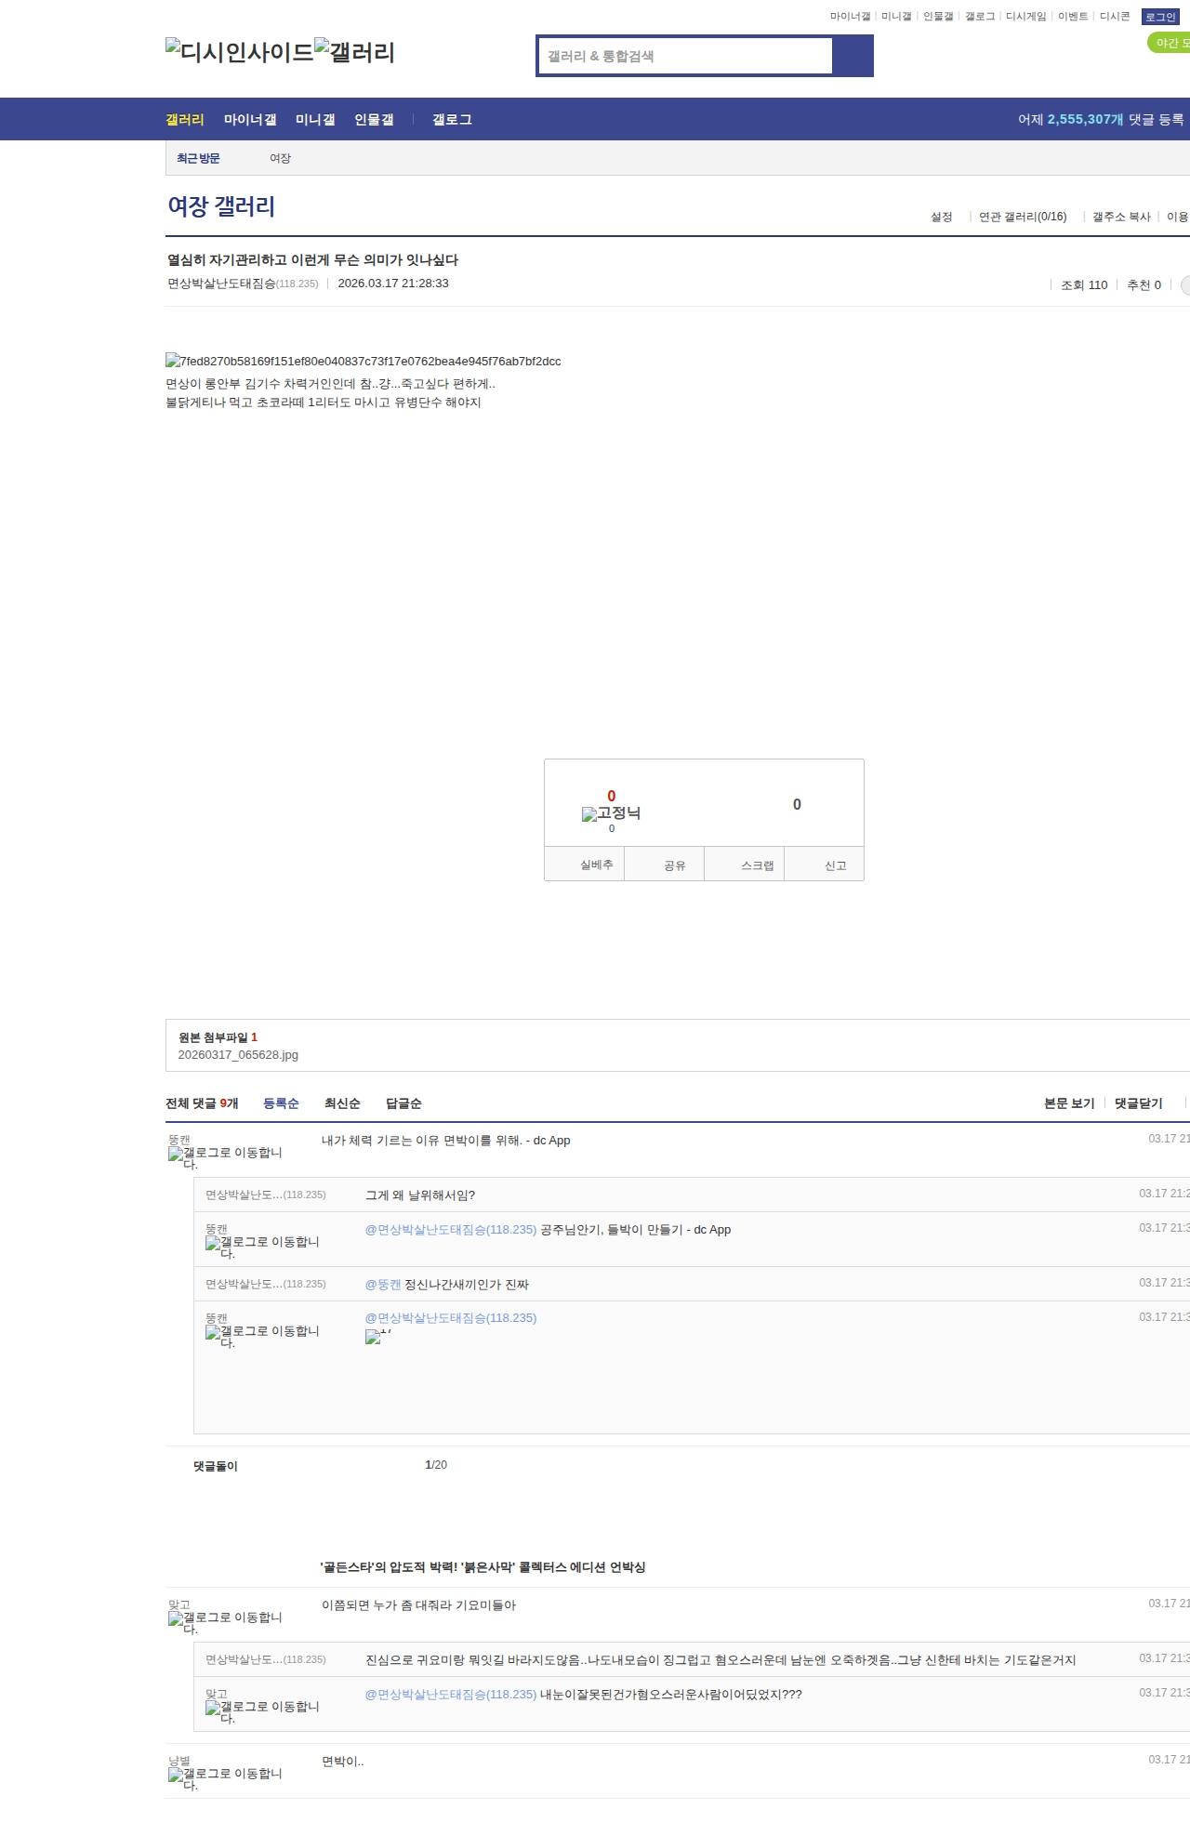This screenshot has height=1822, width=1190.
Task: Click the 신고 report button
Action: [825, 864]
